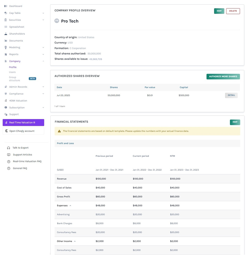Click the 409A Valuation chart icon
The image size is (246, 256).
pos(6,101)
